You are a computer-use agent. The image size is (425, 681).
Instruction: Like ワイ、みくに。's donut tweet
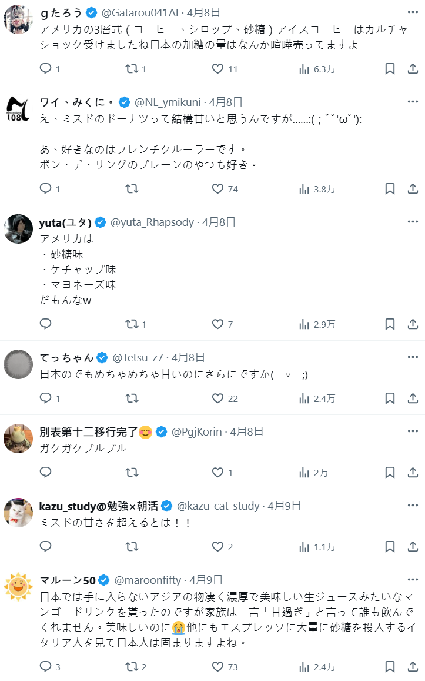[218, 189]
